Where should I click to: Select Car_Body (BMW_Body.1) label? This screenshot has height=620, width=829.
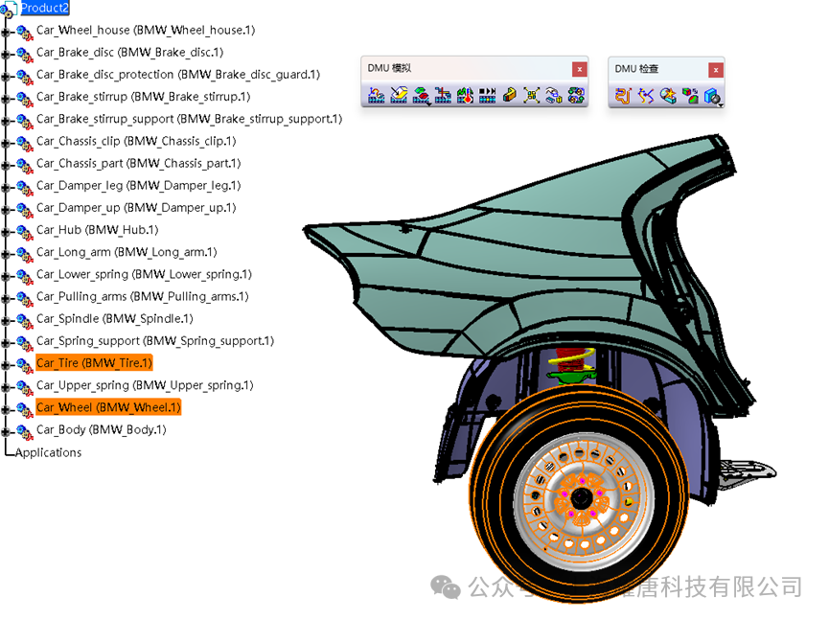coord(101,429)
